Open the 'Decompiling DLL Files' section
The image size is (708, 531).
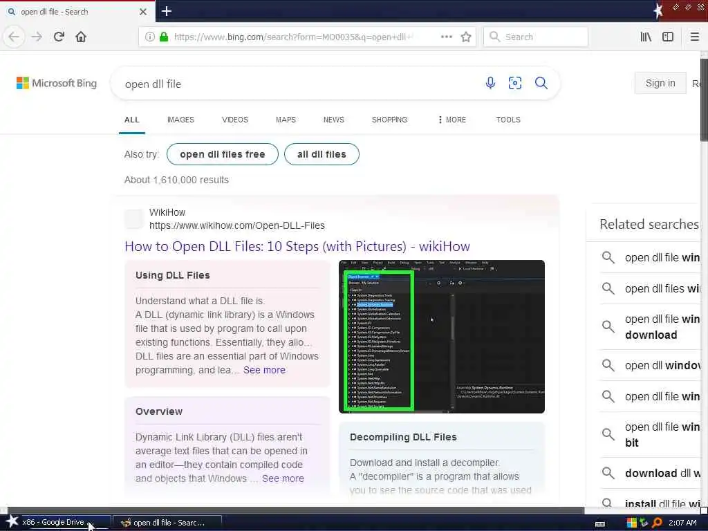click(403, 437)
